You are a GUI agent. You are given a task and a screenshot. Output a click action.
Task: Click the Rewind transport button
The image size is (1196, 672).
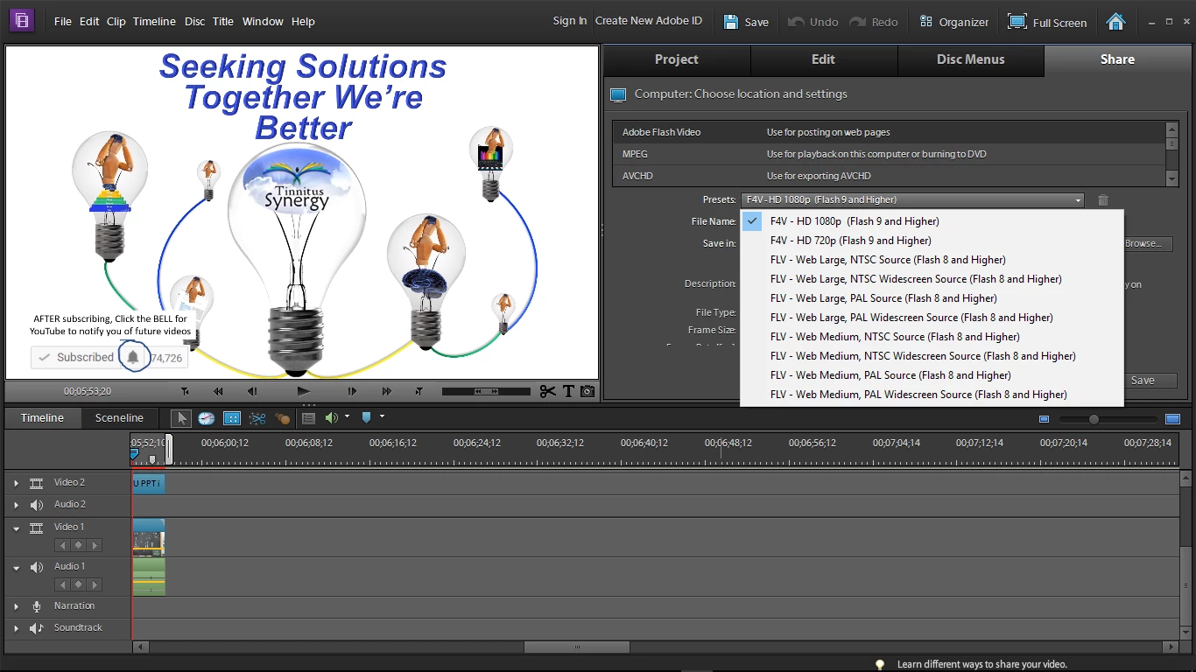(218, 391)
